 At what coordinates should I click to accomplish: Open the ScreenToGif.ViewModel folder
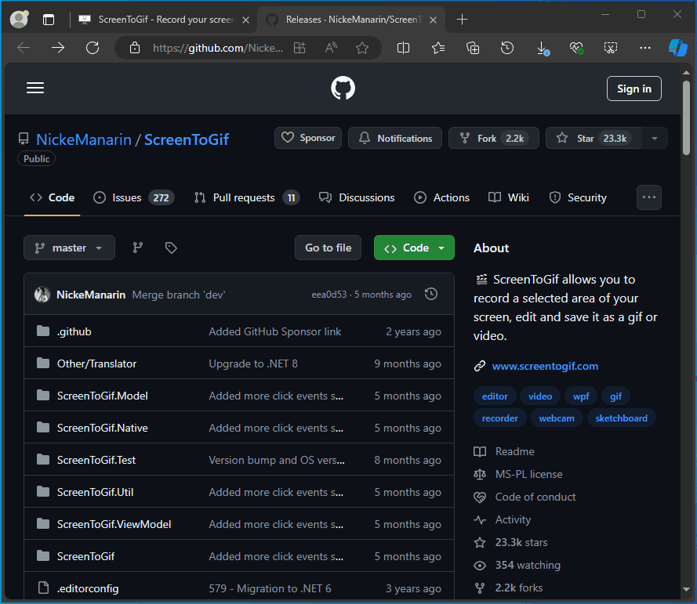[x=114, y=524]
